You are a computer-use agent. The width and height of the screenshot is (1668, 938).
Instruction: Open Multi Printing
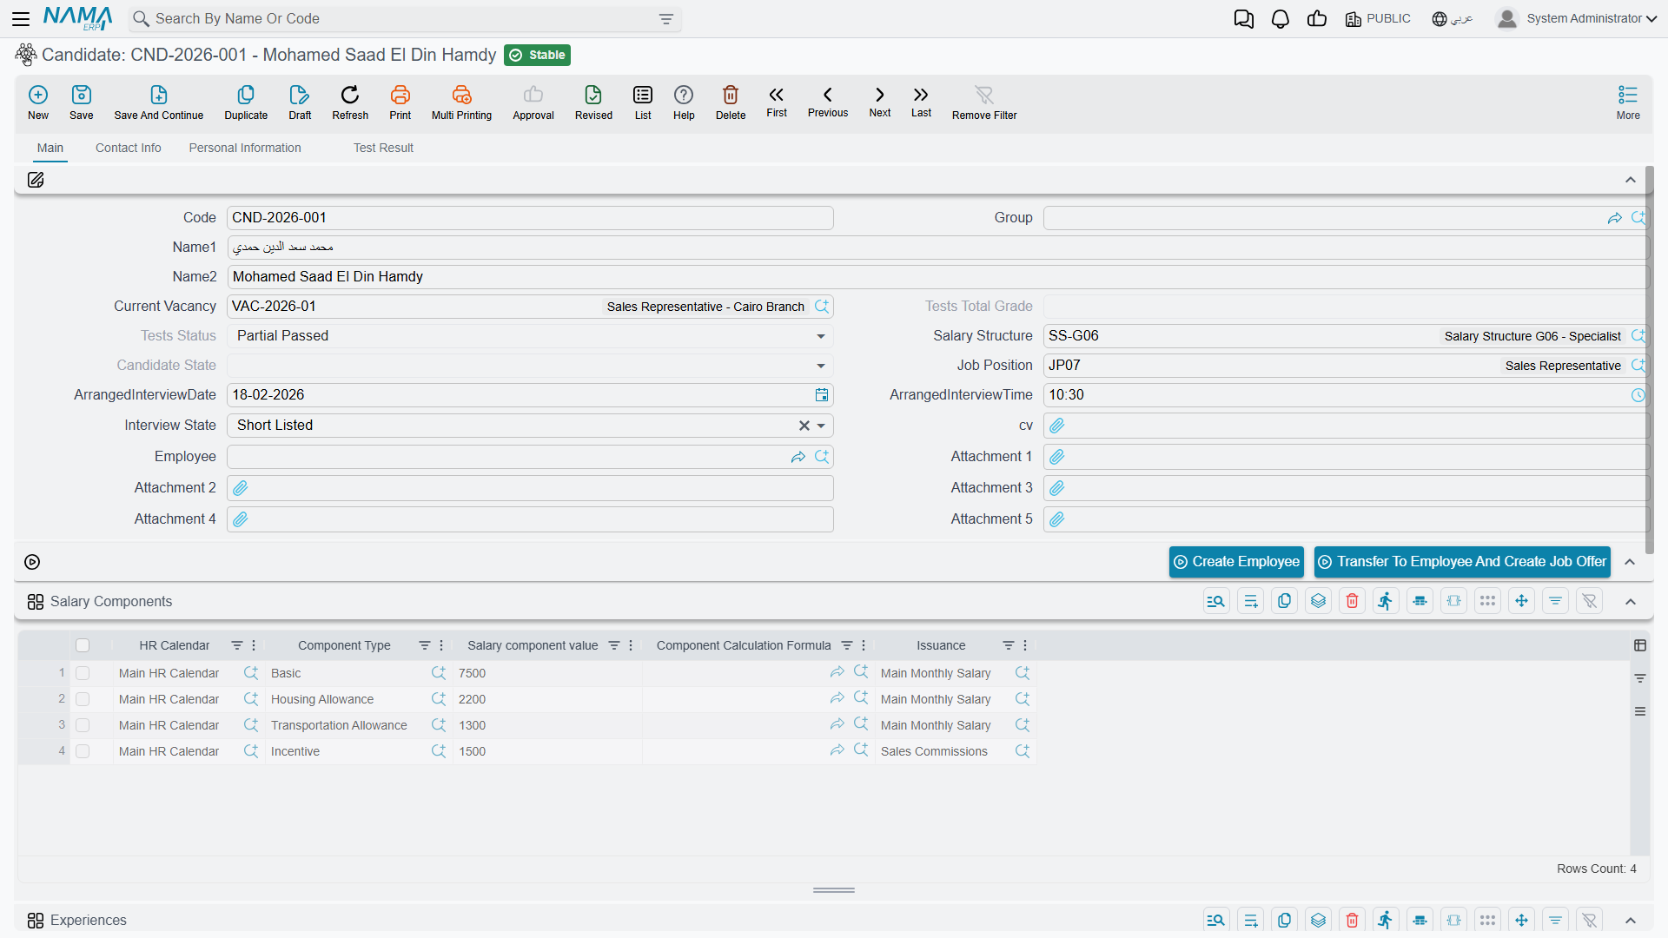(x=461, y=102)
